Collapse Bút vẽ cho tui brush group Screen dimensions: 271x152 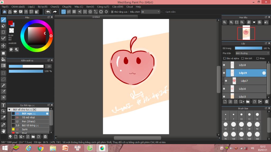tap(10, 110)
